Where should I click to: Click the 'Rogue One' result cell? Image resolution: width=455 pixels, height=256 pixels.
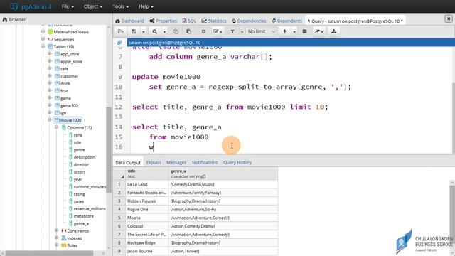[x=147, y=209]
